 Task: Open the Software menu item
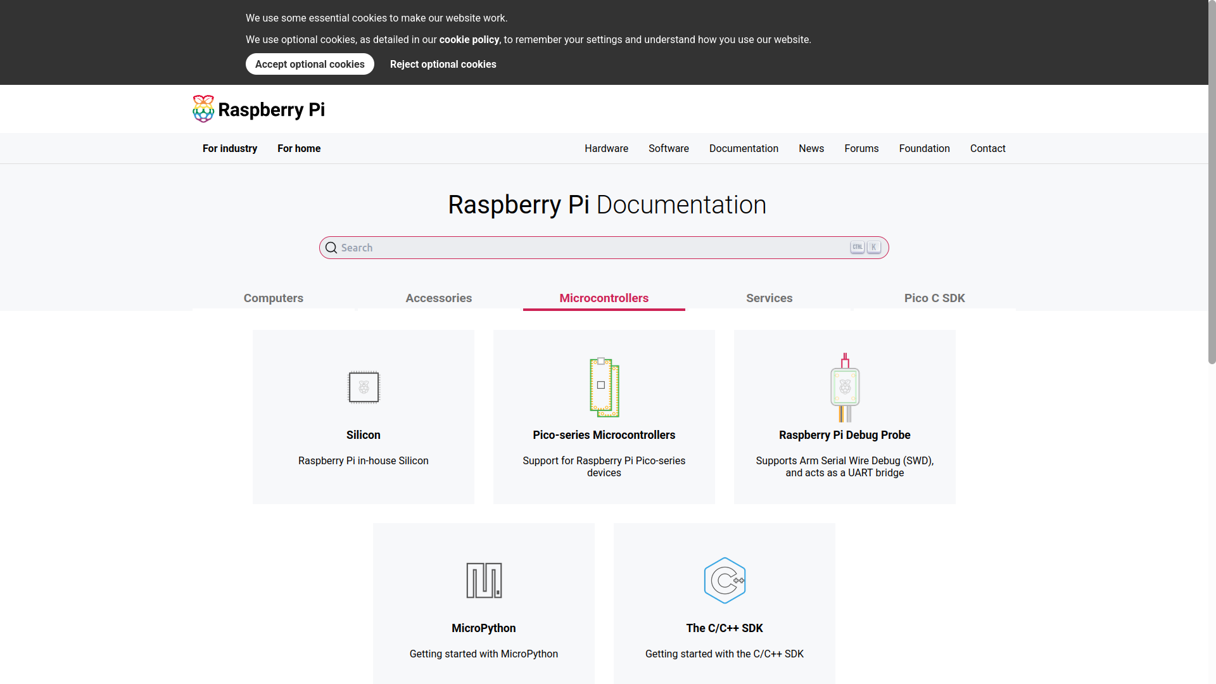669,148
